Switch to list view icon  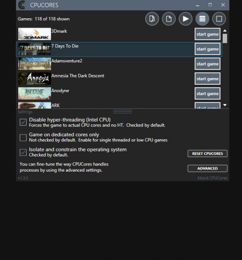(x=202, y=19)
